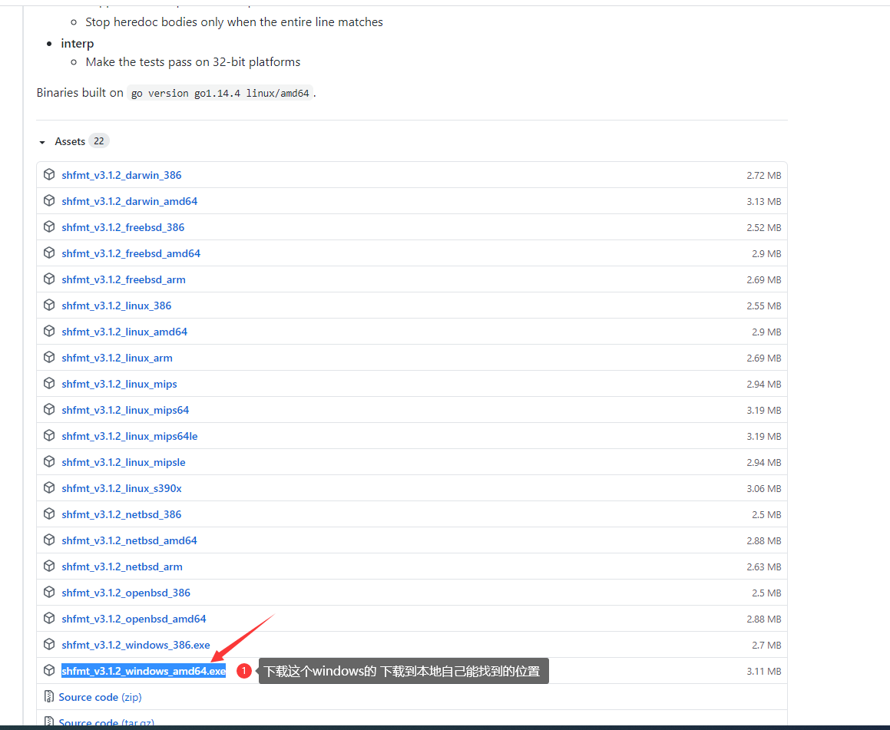Download shfmt_v3.1.2_freebsd_386
The height and width of the screenshot is (730, 890).
click(x=123, y=227)
